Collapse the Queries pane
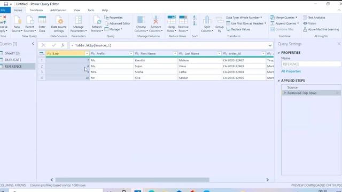Viewport: 342px width, 192px height. point(33,44)
